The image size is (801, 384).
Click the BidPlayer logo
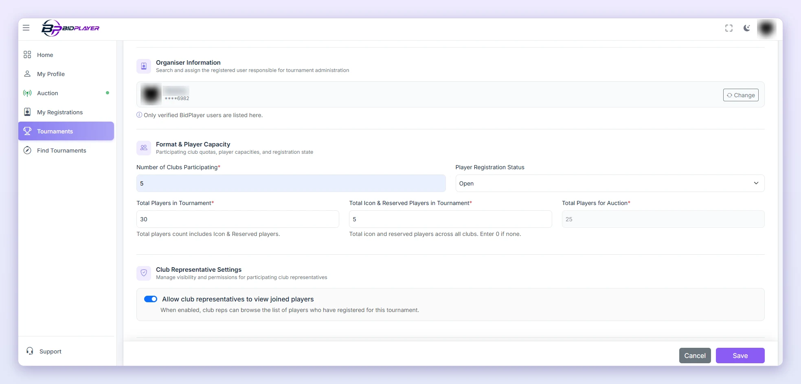click(x=70, y=28)
